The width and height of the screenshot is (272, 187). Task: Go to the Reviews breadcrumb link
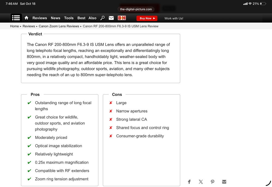tap(29, 26)
